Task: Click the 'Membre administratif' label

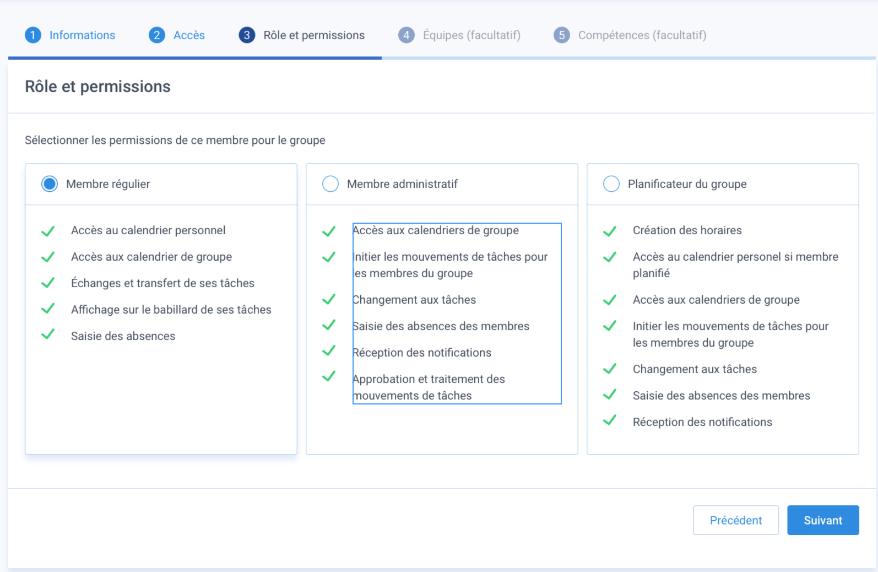Action: [402, 184]
